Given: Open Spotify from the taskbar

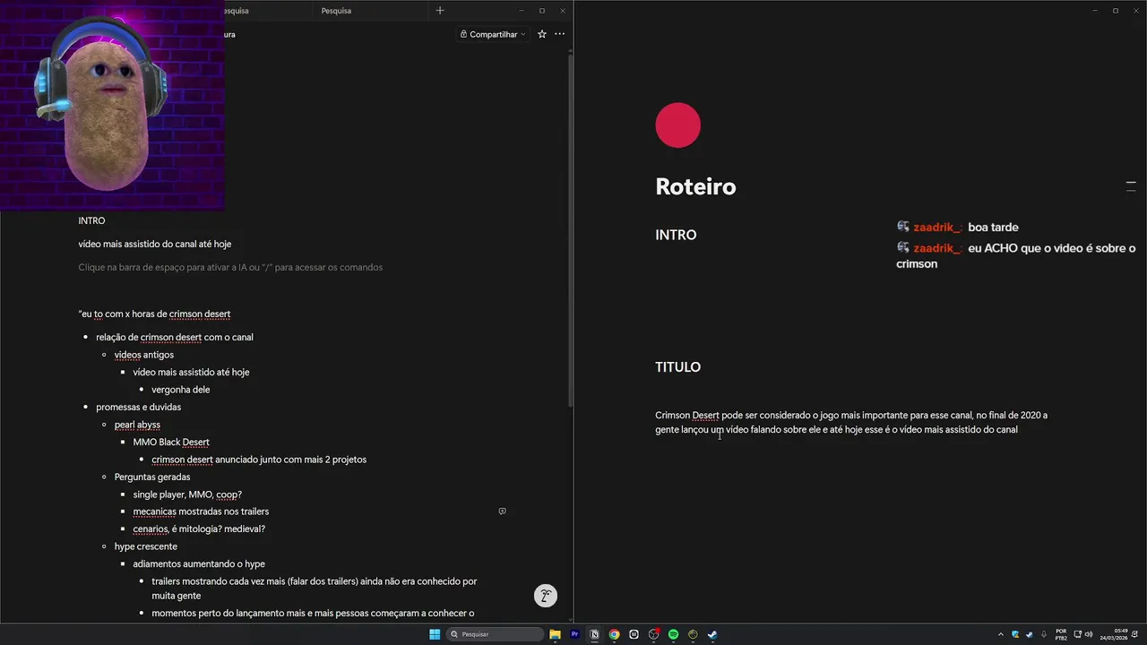Looking at the screenshot, I should click(x=673, y=634).
